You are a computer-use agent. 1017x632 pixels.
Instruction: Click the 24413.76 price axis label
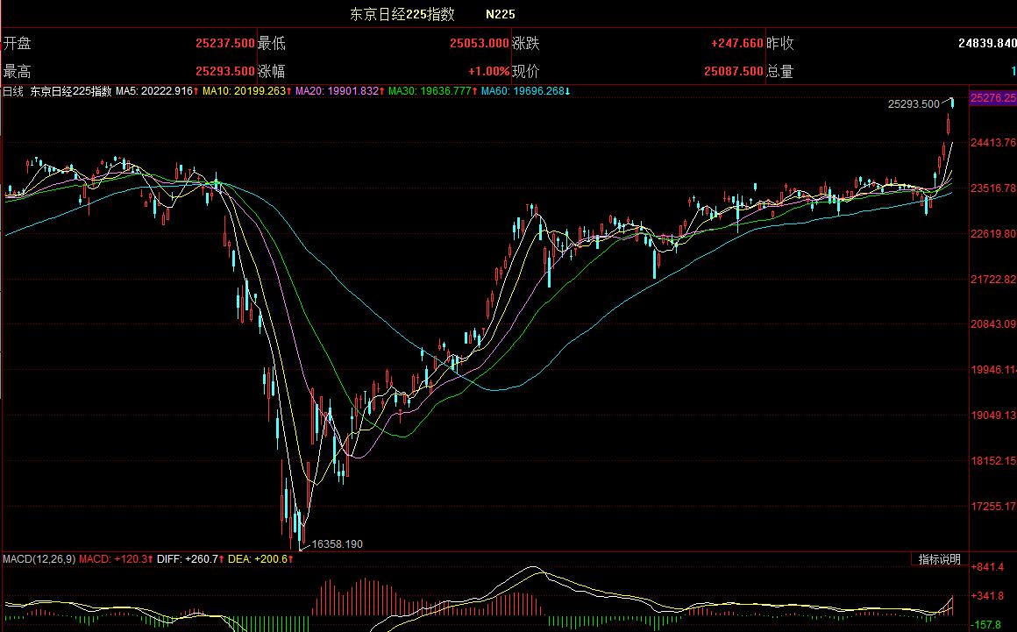point(993,143)
